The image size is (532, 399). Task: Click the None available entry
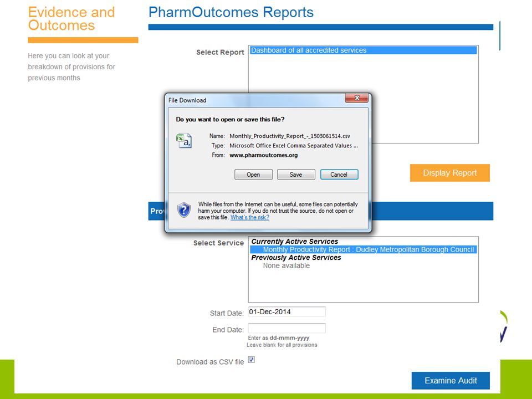[287, 265]
